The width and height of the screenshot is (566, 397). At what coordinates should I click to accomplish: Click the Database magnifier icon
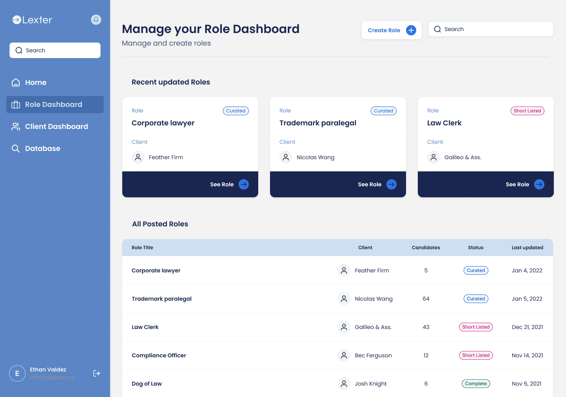click(16, 149)
